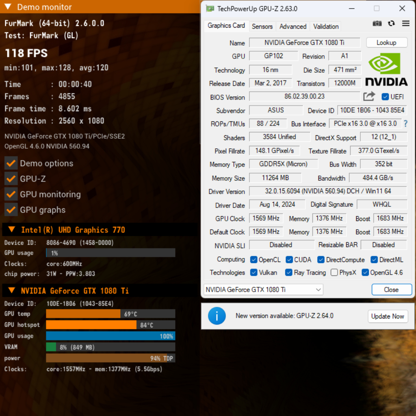Click the GPU-Z title bar app icon

[x=210, y=9]
